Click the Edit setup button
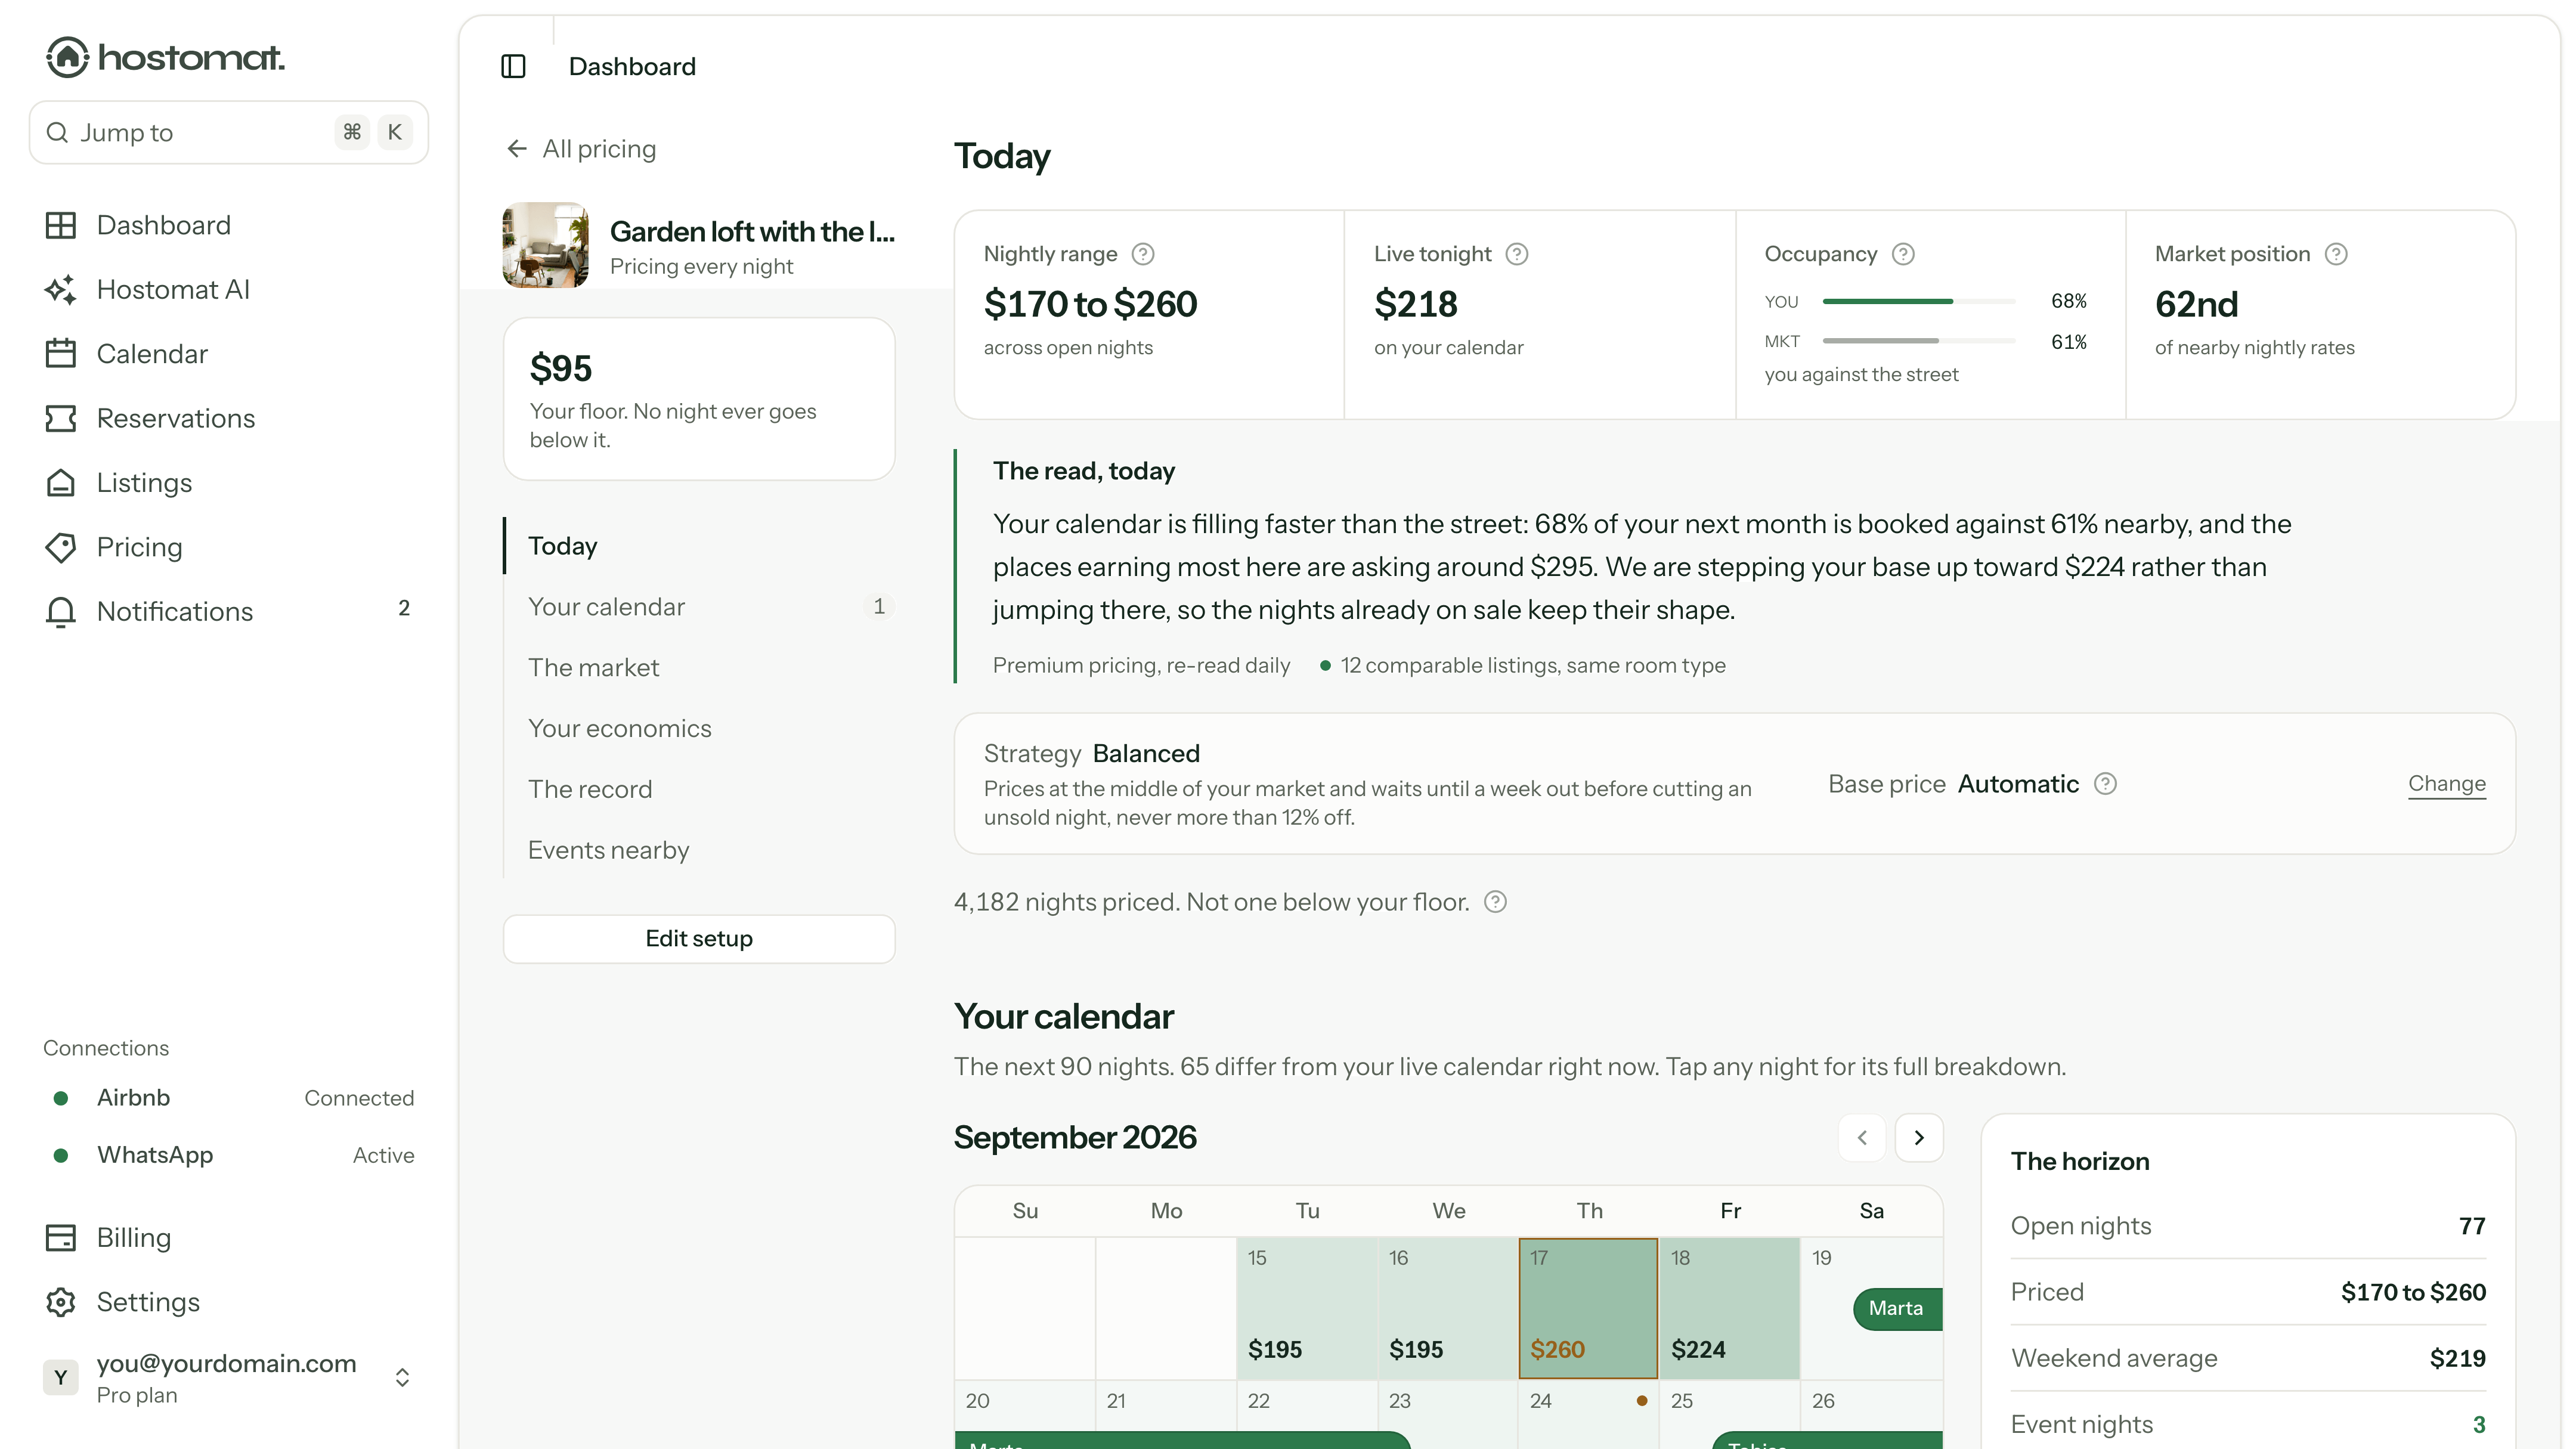This screenshot has height=1449, width=2576. (x=699, y=939)
